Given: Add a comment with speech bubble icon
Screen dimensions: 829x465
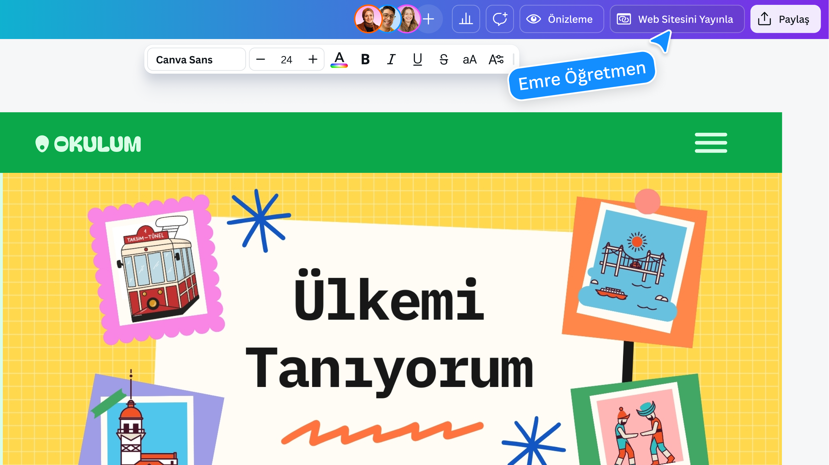Looking at the screenshot, I should (x=499, y=19).
